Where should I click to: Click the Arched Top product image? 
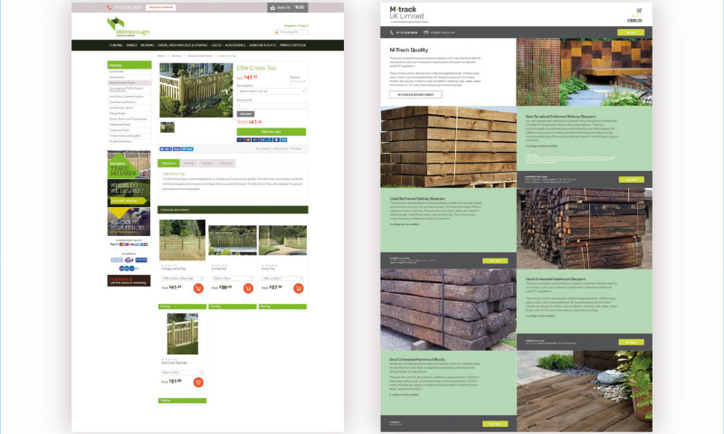coord(233,240)
